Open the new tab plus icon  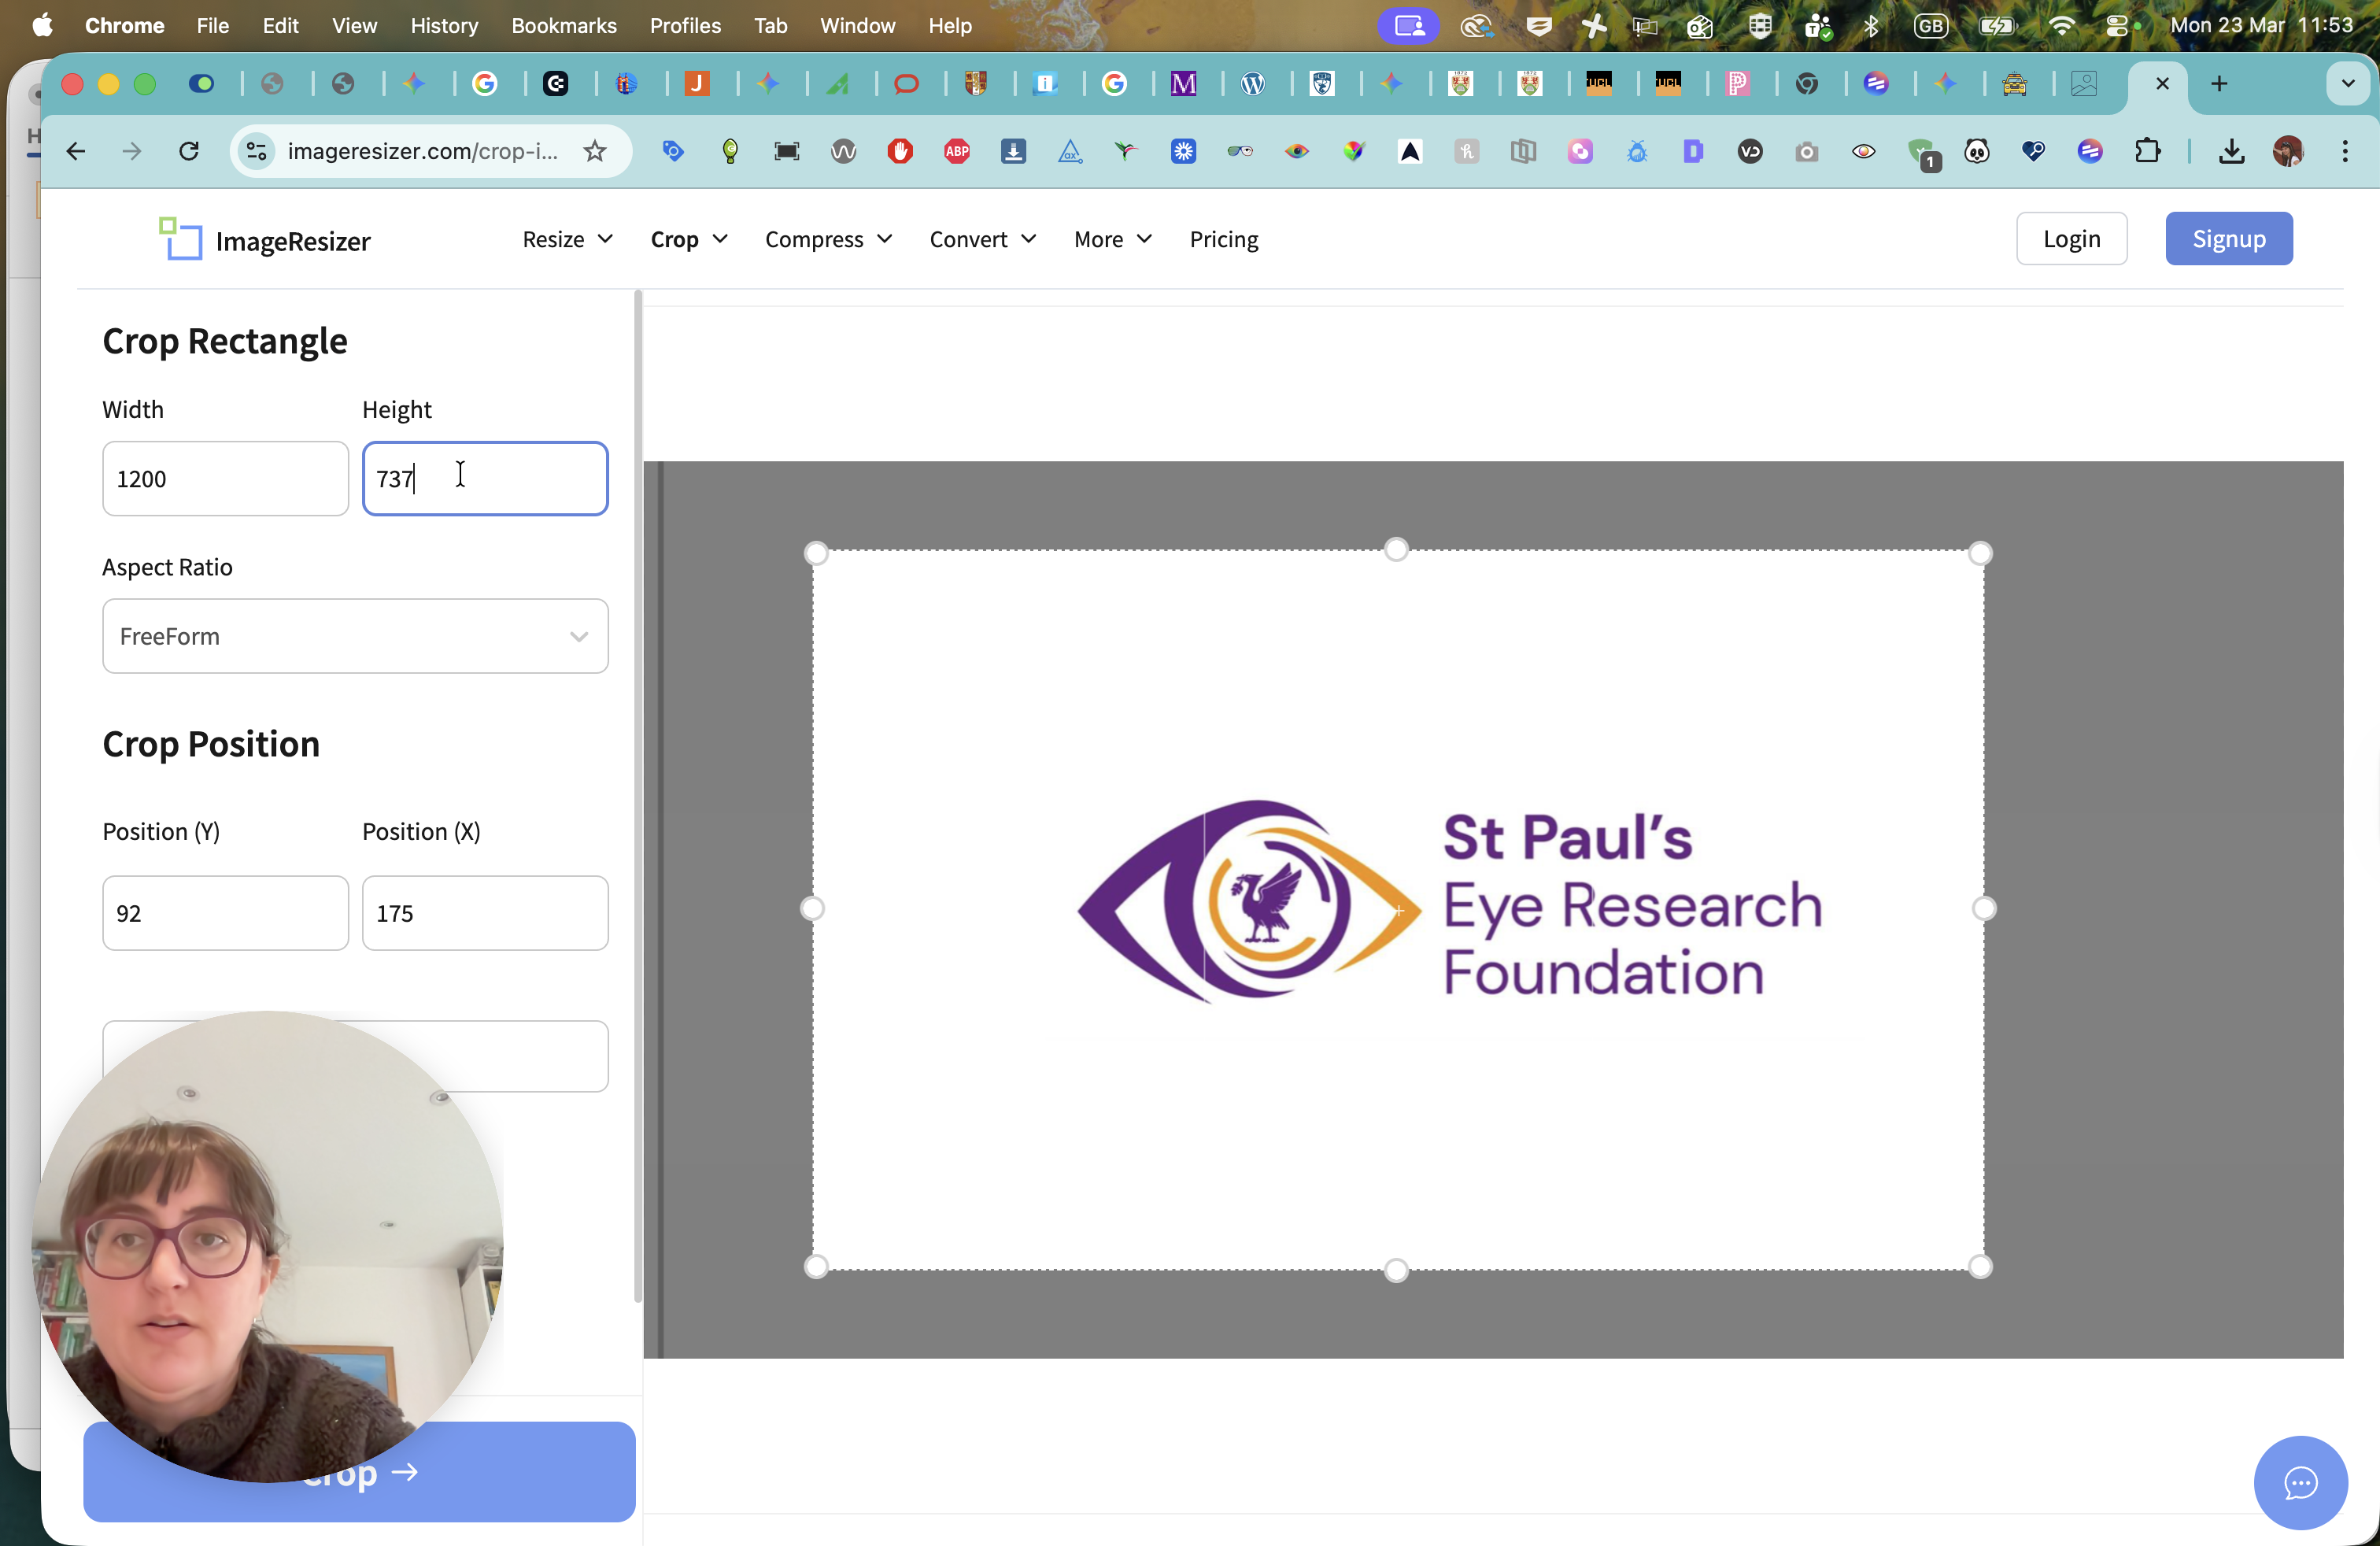(2219, 84)
